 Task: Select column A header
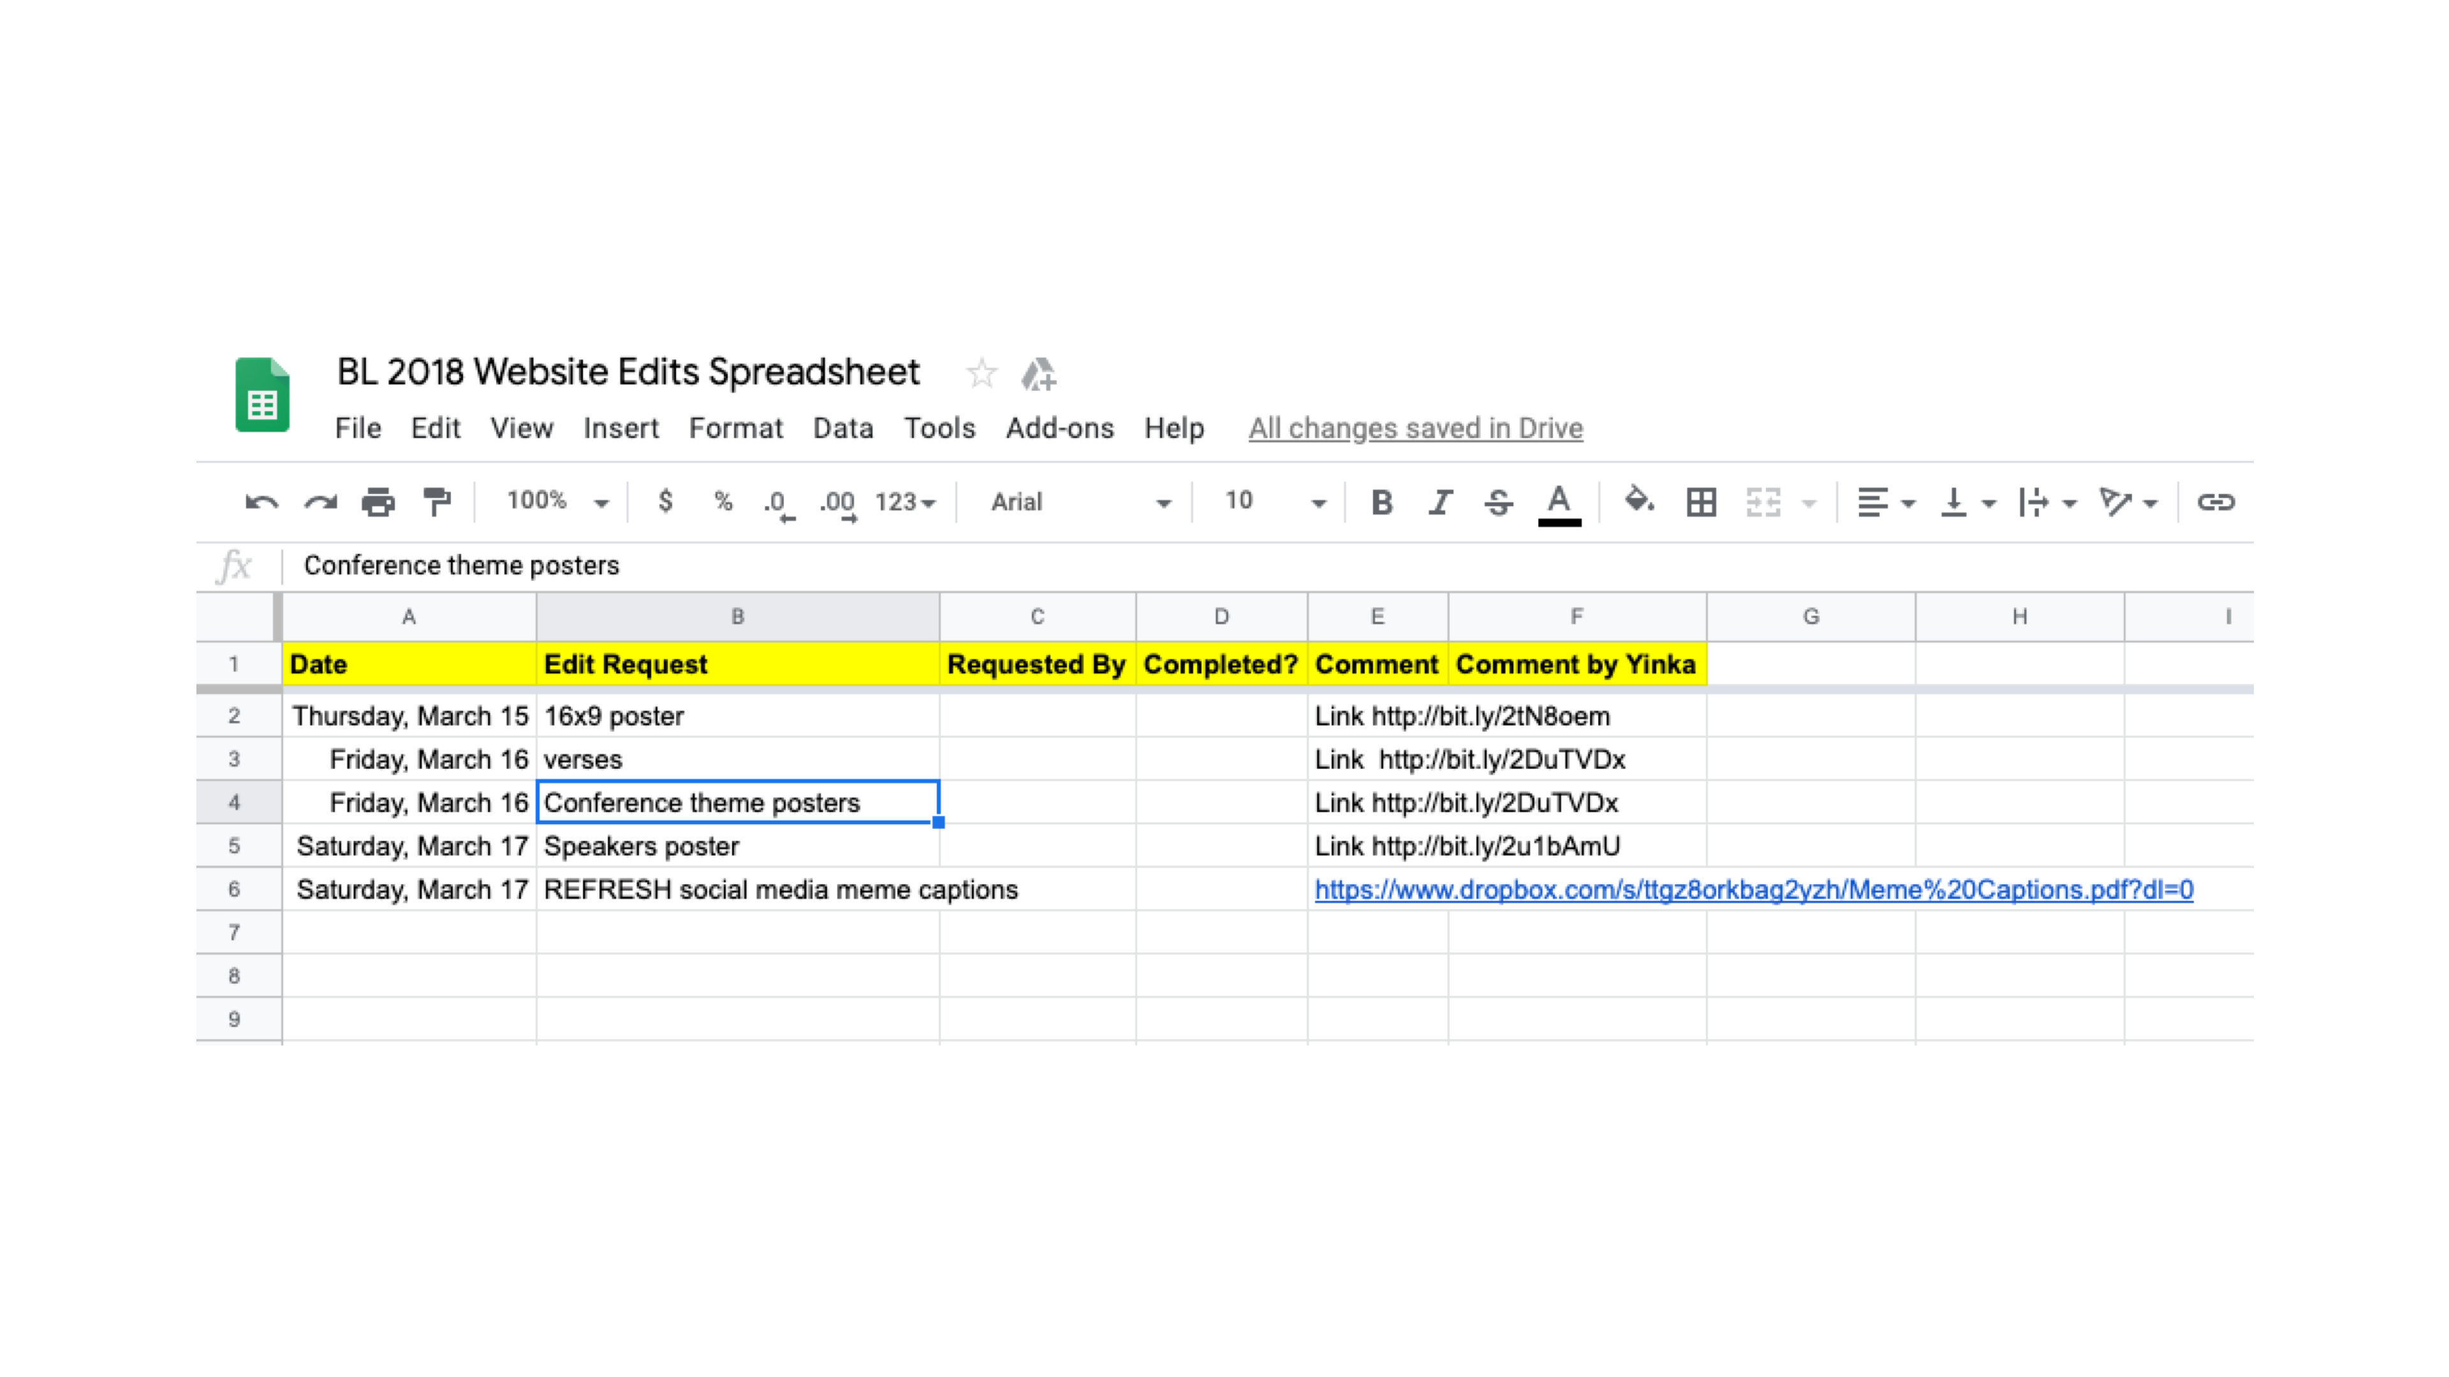409,616
